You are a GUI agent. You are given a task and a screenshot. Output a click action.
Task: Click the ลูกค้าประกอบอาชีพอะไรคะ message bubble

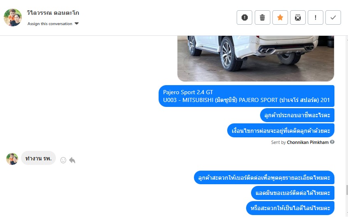297,115
